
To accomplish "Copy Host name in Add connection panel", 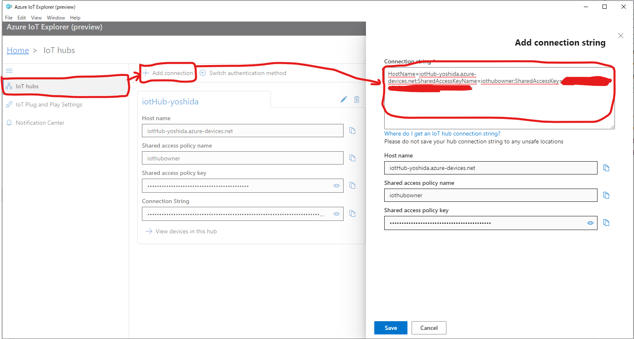I will coord(606,168).
